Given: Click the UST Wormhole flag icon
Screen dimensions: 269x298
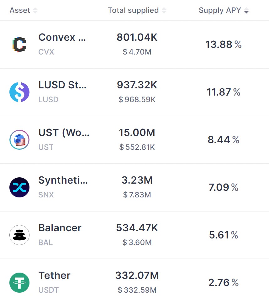Looking at the screenshot, I should coord(19,140).
